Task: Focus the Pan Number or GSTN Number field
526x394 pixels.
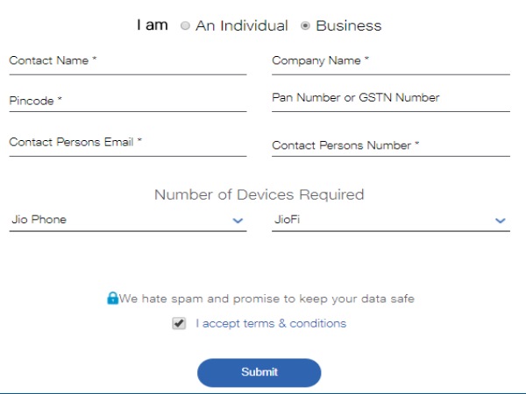Action: point(390,98)
